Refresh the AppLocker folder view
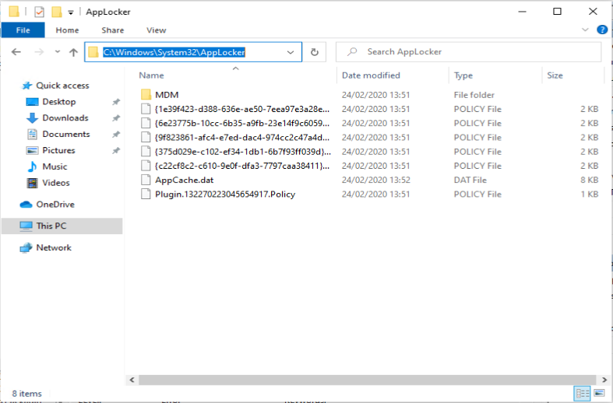 [315, 52]
